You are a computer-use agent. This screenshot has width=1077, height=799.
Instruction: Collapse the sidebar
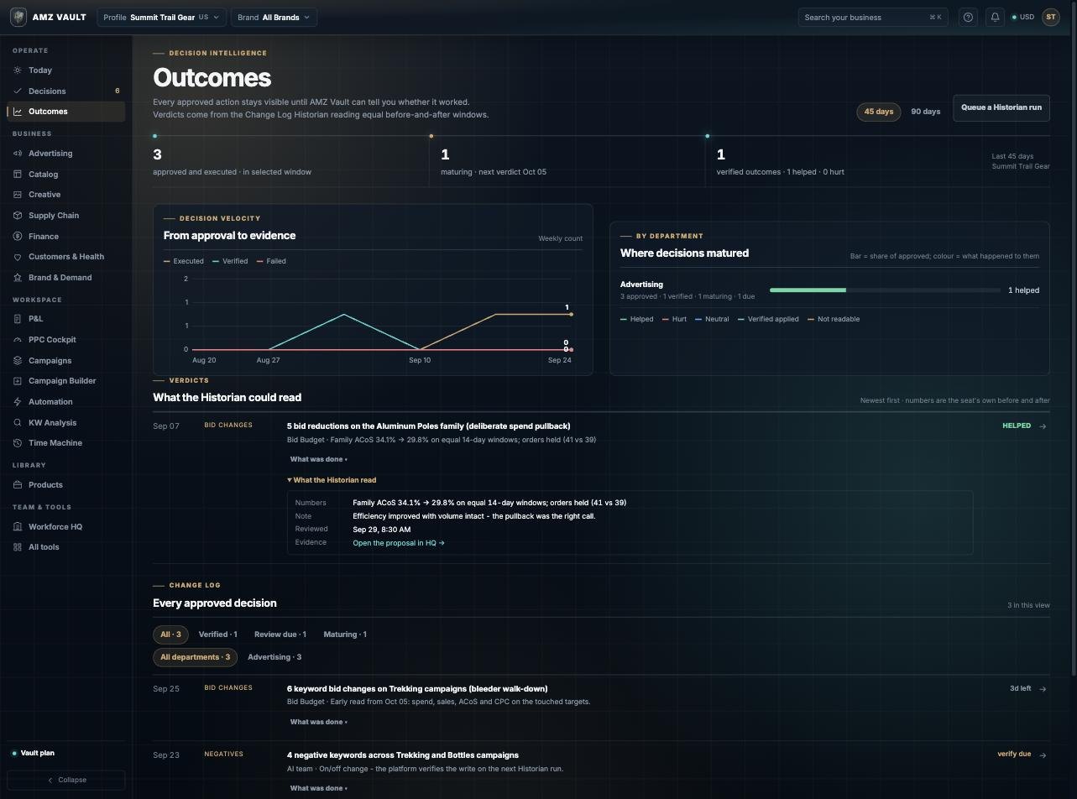click(66, 780)
